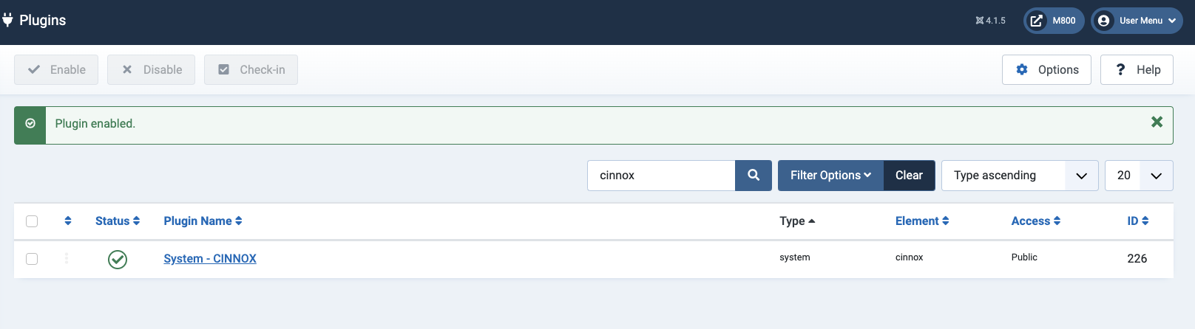Open the list limit 20 dropdown
This screenshot has height=329, width=1195.
pos(1138,176)
